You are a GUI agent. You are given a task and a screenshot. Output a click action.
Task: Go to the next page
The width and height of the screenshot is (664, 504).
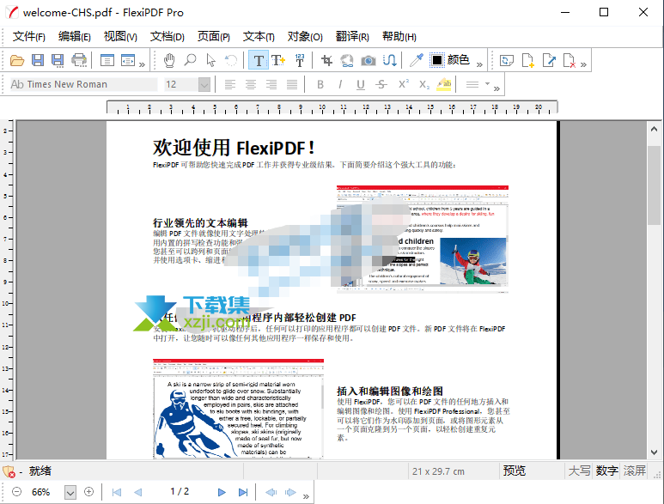(x=222, y=492)
